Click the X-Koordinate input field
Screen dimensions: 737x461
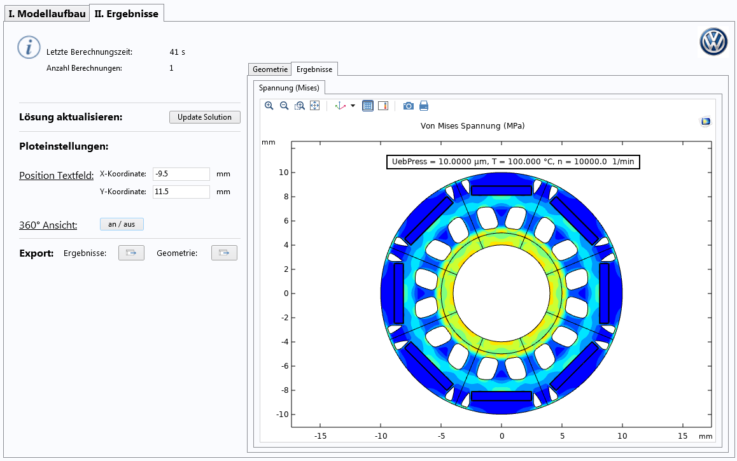click(181, 174)
